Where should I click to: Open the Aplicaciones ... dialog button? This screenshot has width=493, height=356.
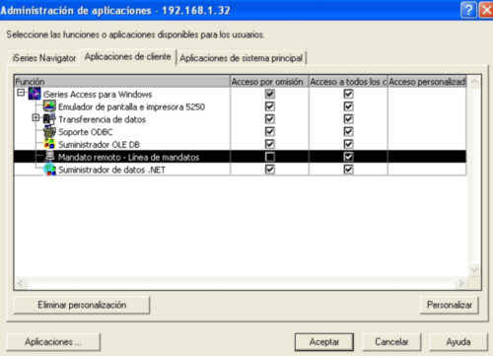tap(53, 342)
